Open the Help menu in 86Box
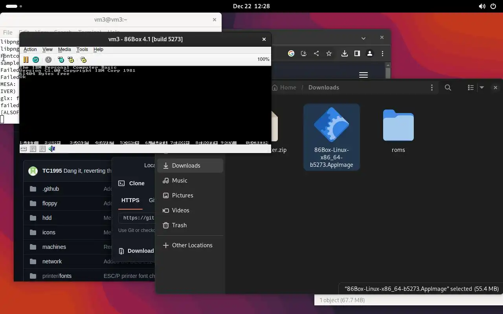 point(98,49)
